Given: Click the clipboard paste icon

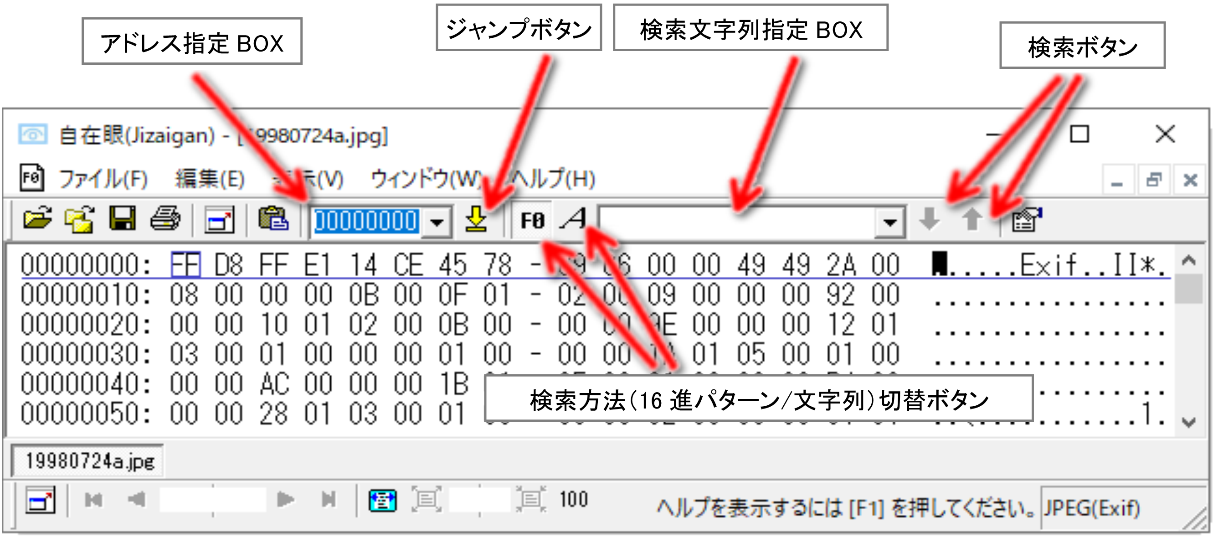Looking at the screenshot, I should pyautogui.click(x=273, y=219).
